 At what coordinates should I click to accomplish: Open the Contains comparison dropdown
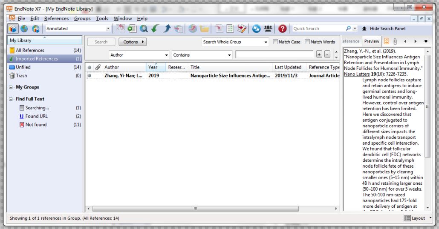[x=229, y=55]
